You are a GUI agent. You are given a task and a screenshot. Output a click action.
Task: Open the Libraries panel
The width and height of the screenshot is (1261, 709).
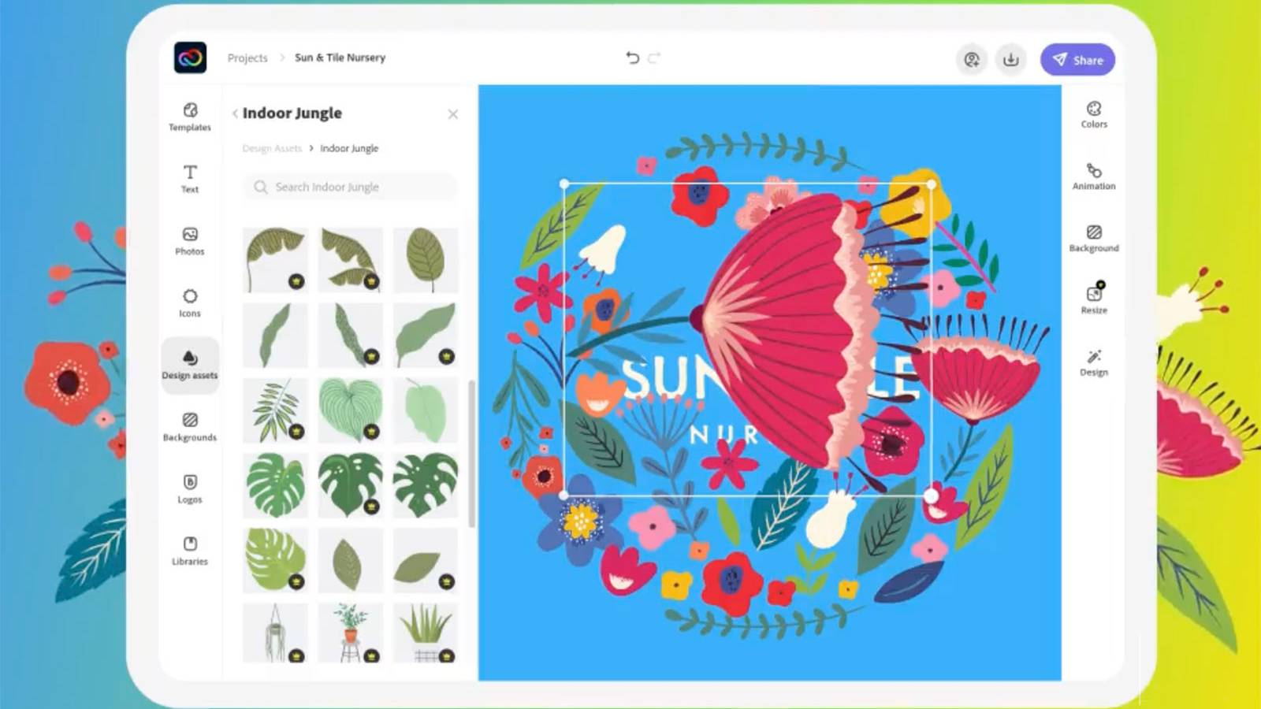[x=190, y=551]
